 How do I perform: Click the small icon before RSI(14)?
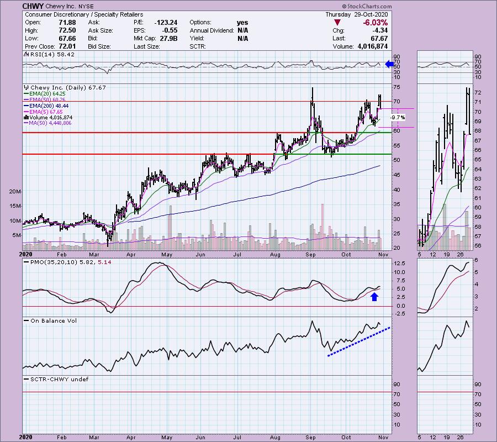26,55
